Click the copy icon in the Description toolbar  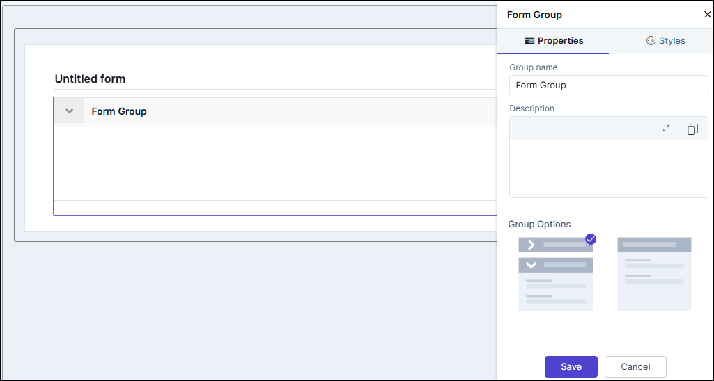[692, 129]
